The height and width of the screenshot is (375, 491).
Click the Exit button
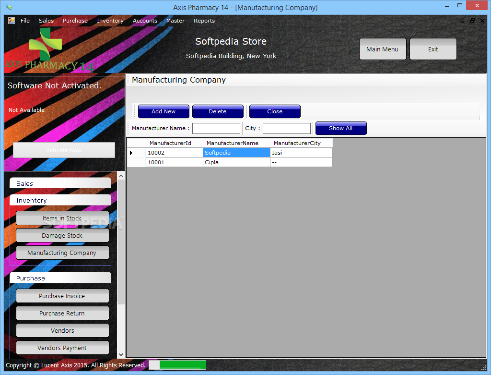pos(433,49)
